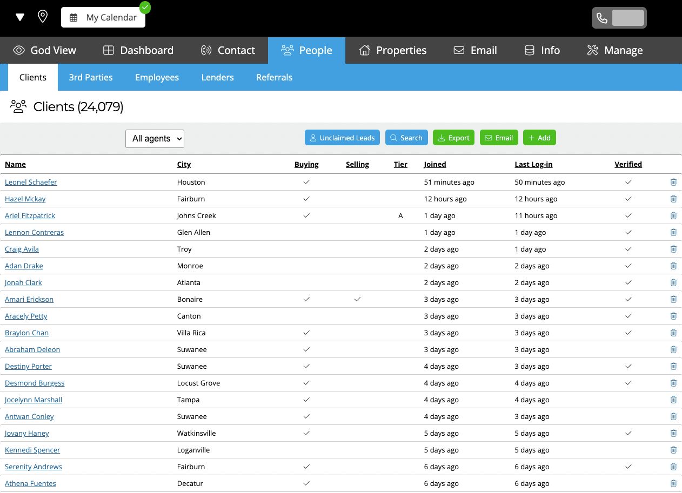This screenshot has height=493, width=682.
Task: Open the phone dialer icon
Action: [x=602, y=18]
